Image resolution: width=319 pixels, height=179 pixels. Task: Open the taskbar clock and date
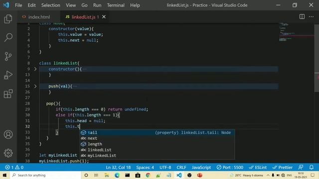301,175
